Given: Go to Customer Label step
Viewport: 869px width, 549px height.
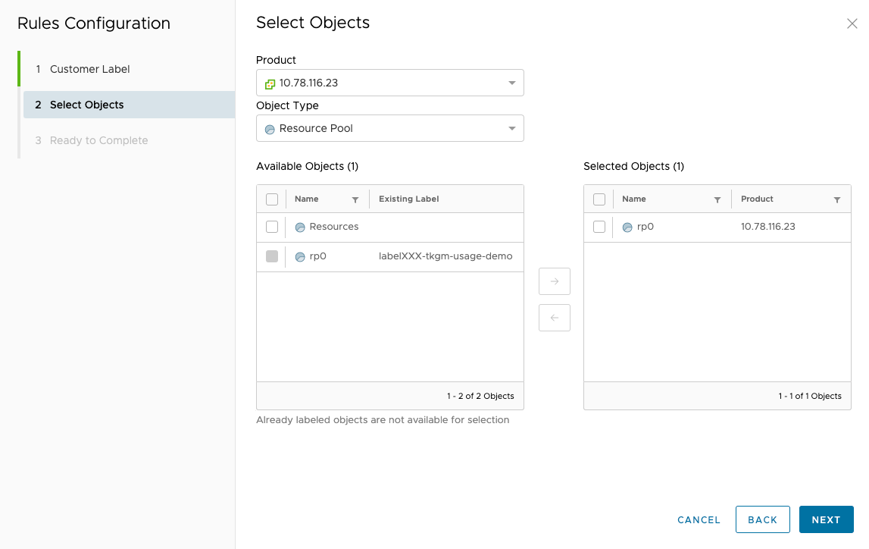Looking at the screenshot, I should [x=89, y=69].
